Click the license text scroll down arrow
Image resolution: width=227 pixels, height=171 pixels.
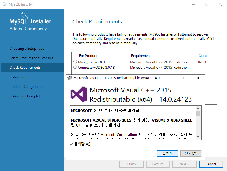[198, 137]
